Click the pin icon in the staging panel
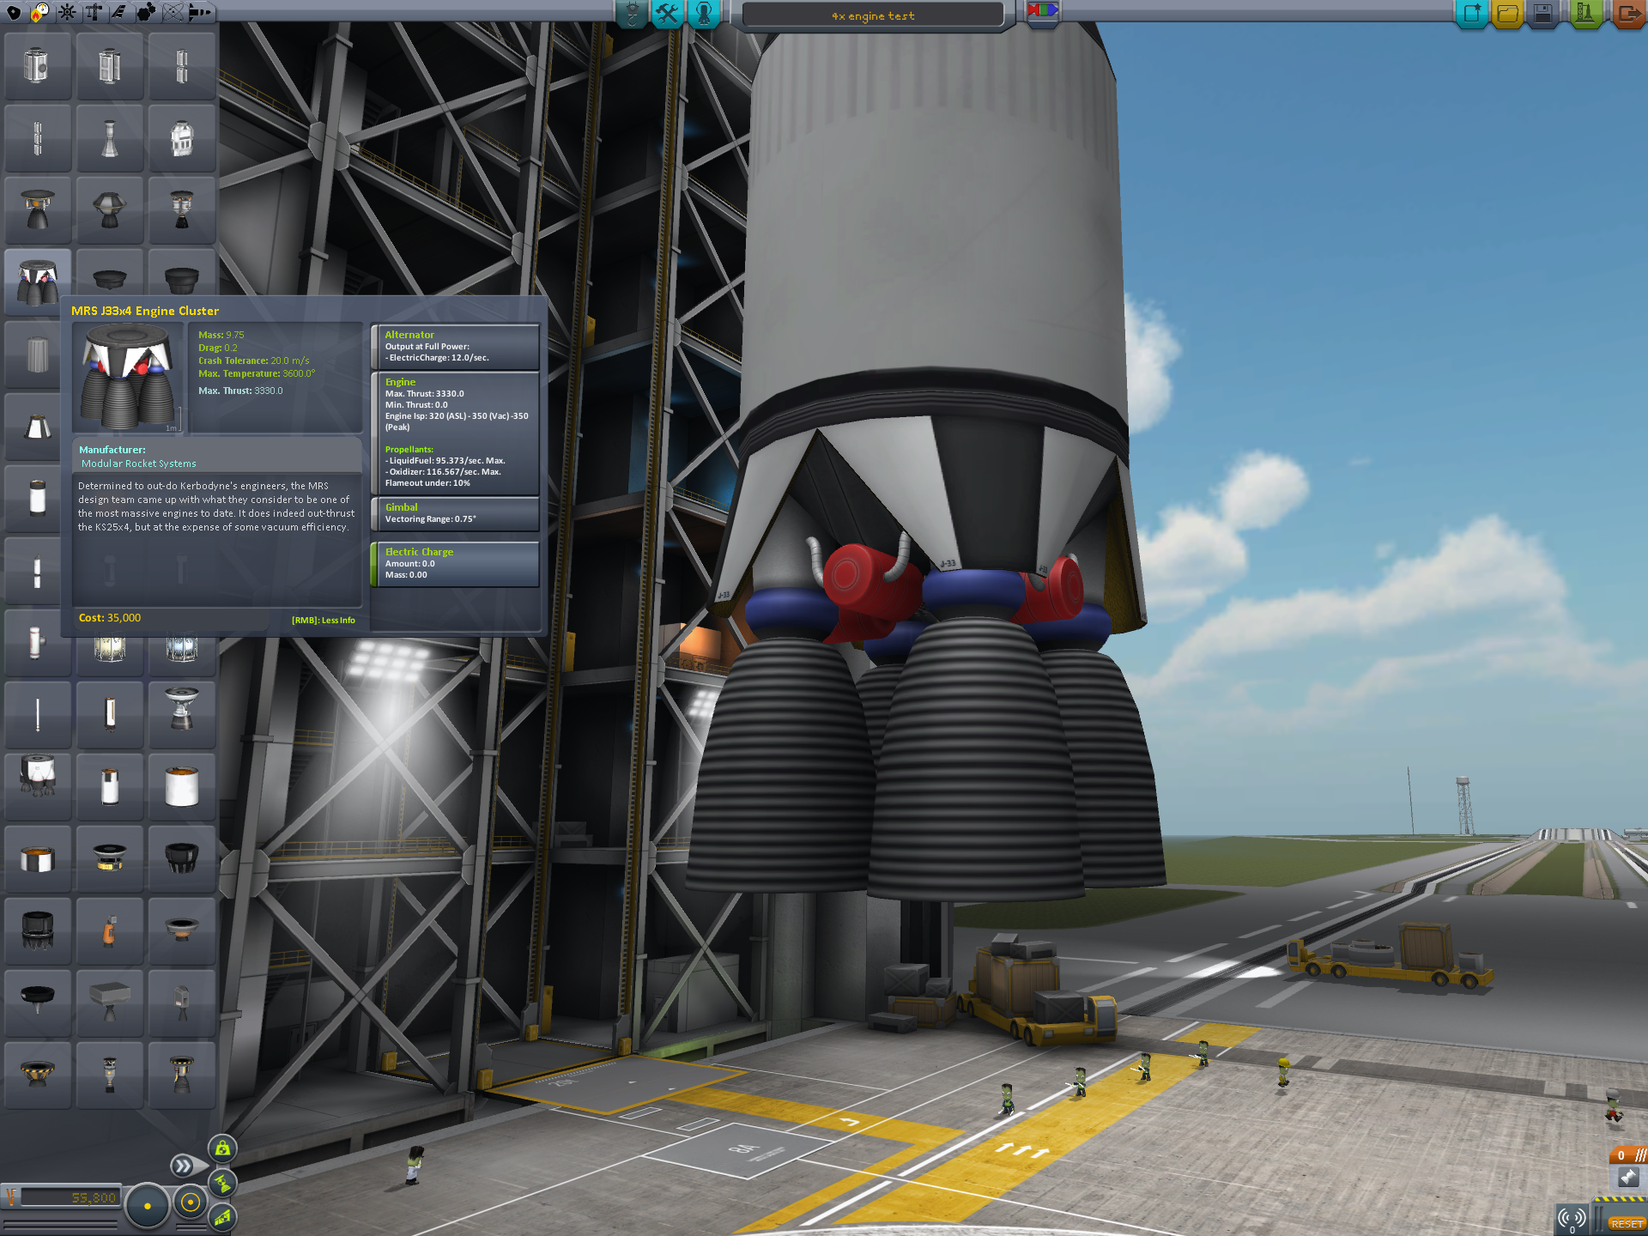 (1628, 1178)
